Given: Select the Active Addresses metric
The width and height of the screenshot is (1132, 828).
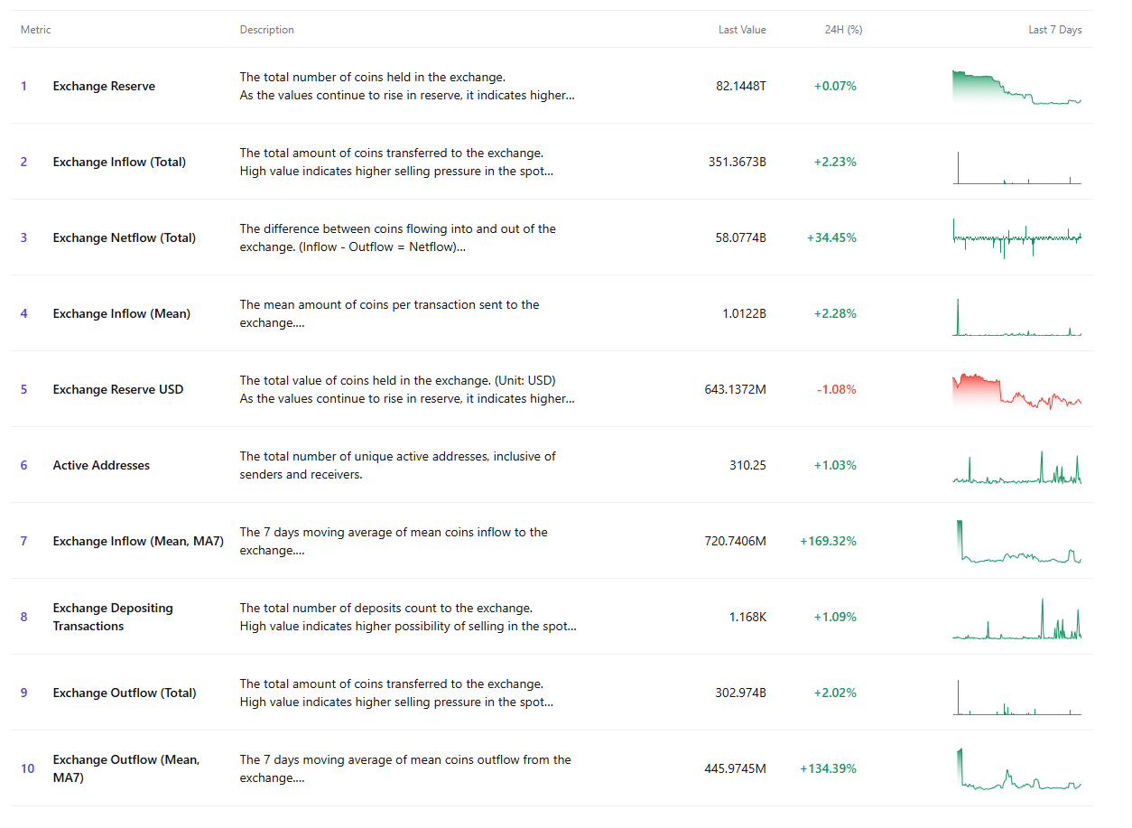Looking at the screenshot, I should 101,465.
